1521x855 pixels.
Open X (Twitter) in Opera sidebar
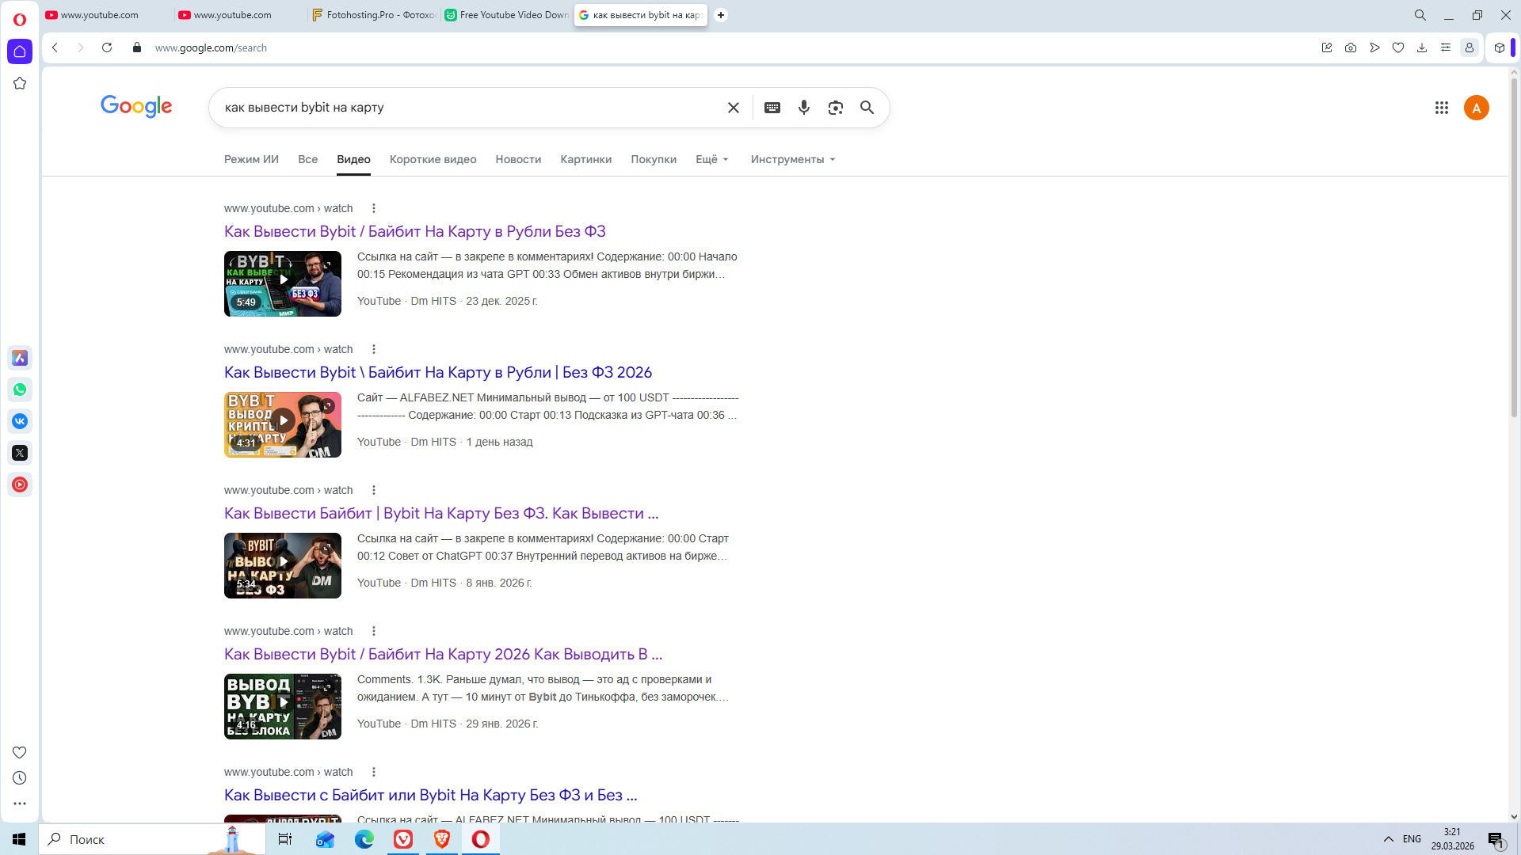tap(20, 453)
